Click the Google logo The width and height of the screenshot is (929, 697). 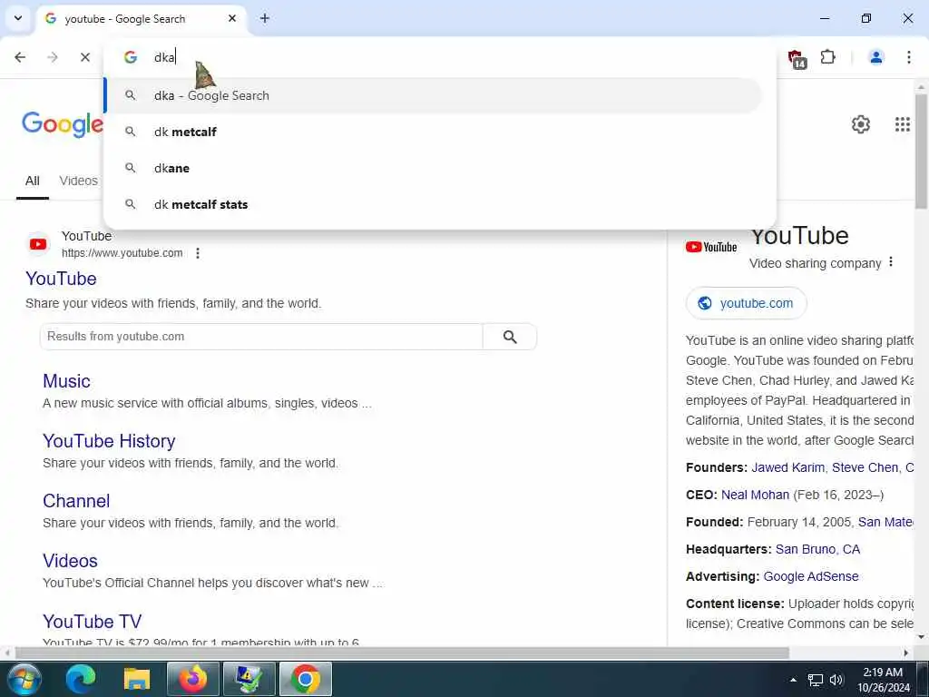click(x=63, y=124)
